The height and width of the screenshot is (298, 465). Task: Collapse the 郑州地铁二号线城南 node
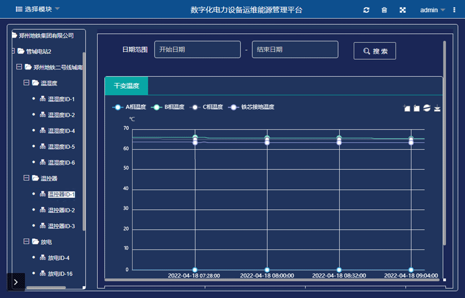19,67
